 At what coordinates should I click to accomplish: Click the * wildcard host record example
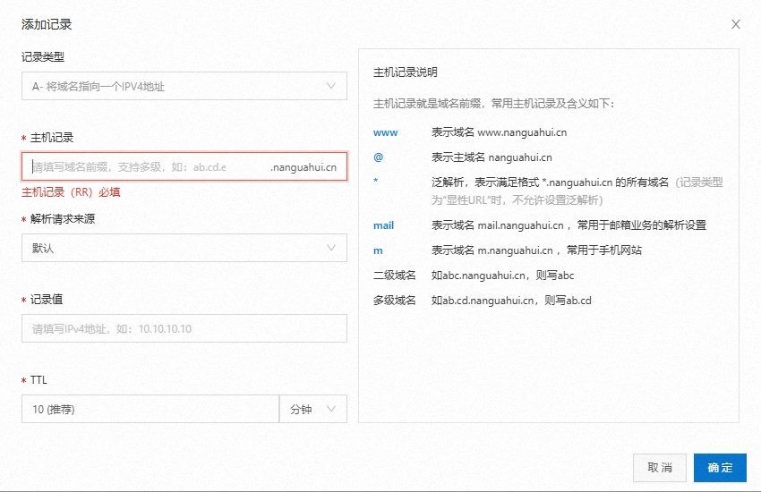376,182
